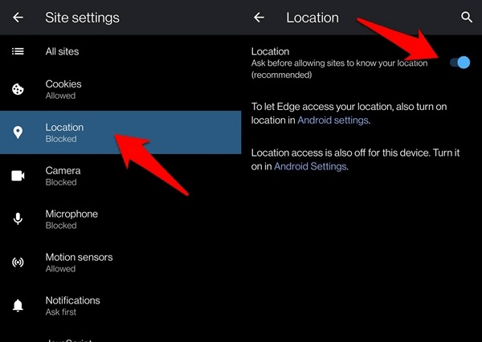Tap the Microphone icon
This screenshot has height=342, width=482.
coord(18,219)
